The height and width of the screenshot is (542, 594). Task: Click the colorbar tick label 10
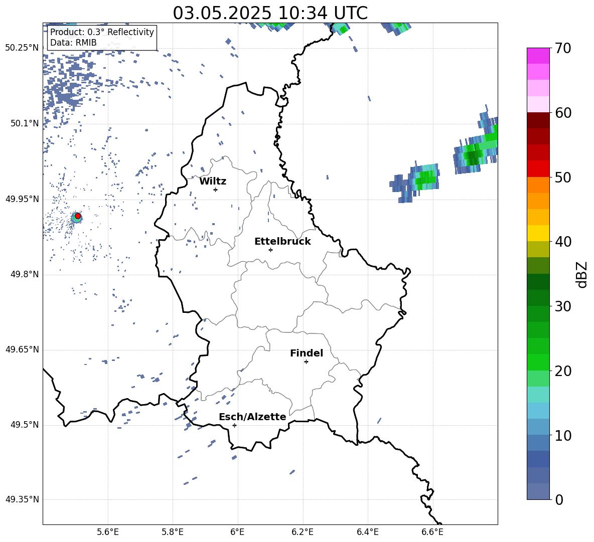(x=563, y=435)
